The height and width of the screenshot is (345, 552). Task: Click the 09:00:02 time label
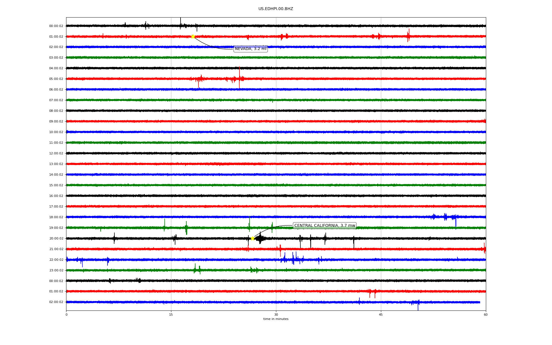56,122
